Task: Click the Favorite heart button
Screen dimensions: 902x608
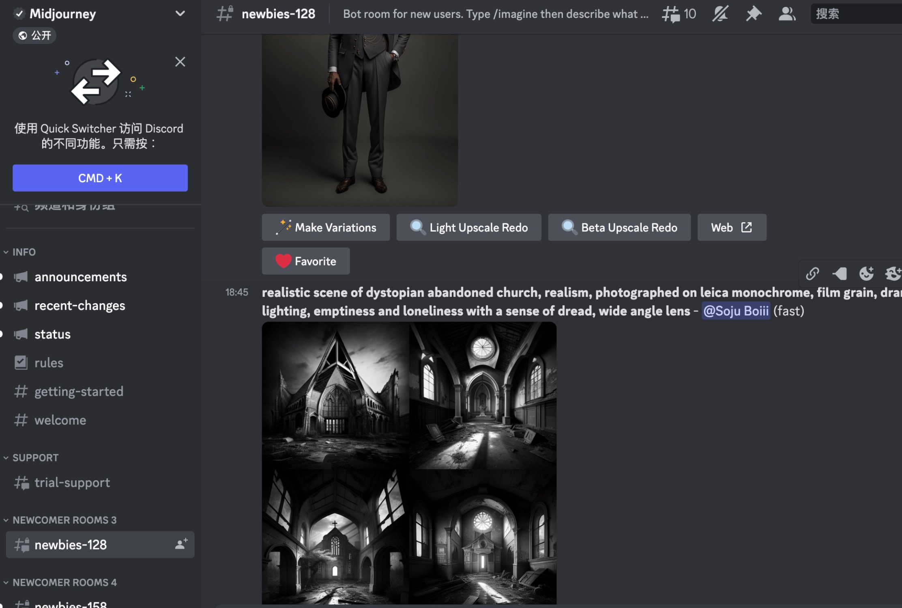Action: 305,261
